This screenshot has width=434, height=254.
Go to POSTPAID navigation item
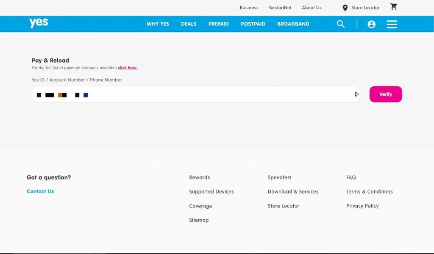(x=253, y=24)
